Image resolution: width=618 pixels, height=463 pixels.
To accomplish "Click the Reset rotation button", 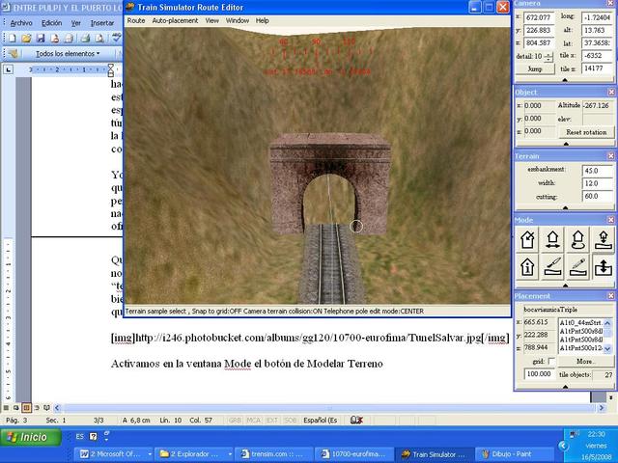I will pyautogui.click(x=585, y=132).
